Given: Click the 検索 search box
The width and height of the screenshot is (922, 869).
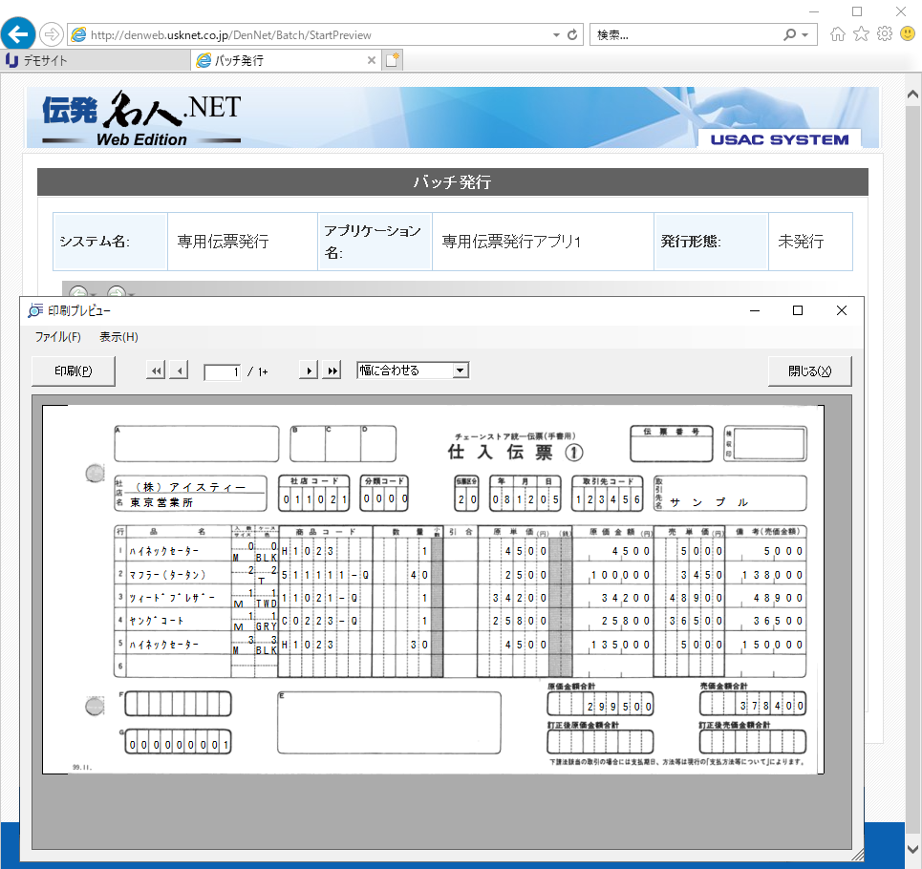Looking at the screenshot, I should [x=687, y=35].
